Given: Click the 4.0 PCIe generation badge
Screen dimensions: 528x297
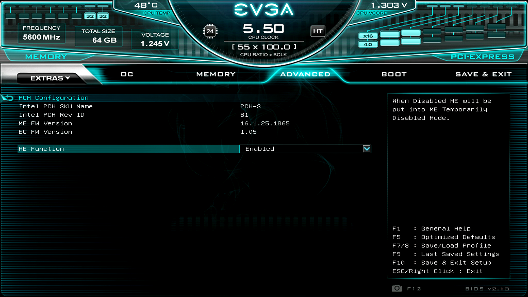Looking at the screenshot, I should [x=368, y=44].
